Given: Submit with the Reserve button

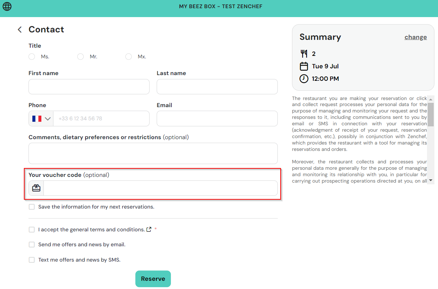Looking at the screenshot, I should click(153, 279).
